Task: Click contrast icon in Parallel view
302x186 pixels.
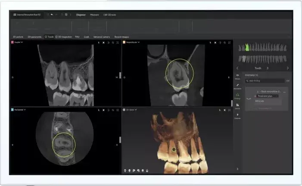Action: pyautogui.click(x=108, y=43)
